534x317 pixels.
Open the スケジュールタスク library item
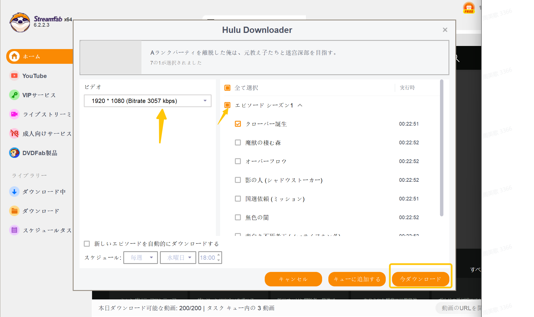(x=40, y=230)
